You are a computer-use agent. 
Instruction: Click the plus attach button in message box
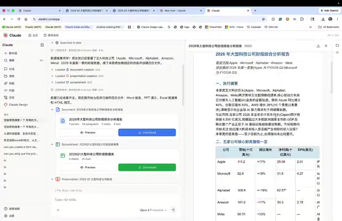pos(58,210)
